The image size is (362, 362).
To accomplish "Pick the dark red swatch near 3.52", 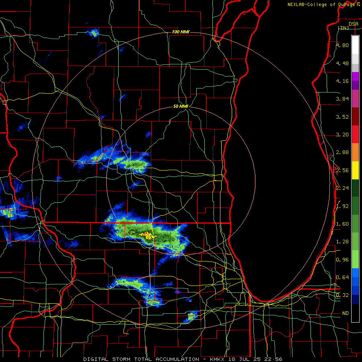I will tap(355, 117).
